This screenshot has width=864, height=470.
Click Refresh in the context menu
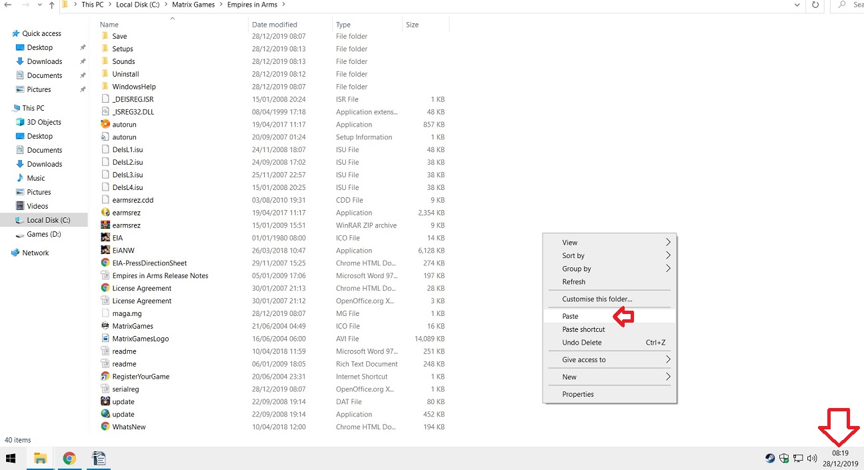[x=609, y=282]
